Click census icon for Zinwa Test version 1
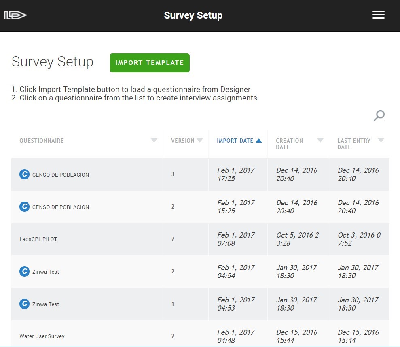The height and width of the screenshot is (347, 400). (25, 304)
